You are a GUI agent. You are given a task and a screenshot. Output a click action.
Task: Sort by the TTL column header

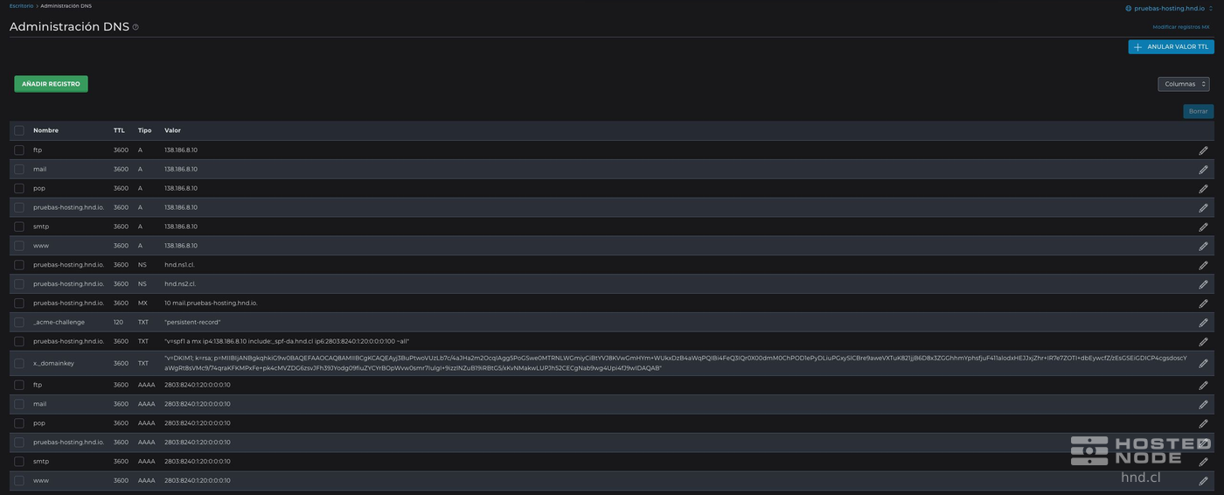(119, 130)
